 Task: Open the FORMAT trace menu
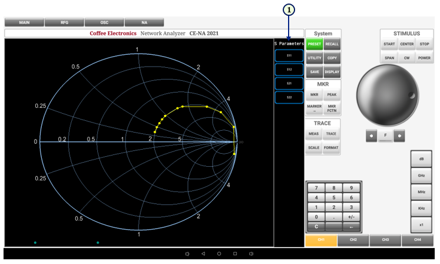pyautogui.click(x=332, y=147)
